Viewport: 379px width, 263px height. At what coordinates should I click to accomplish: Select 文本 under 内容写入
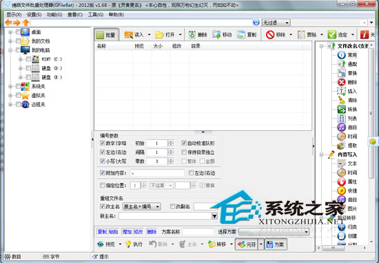click(347, 163)
